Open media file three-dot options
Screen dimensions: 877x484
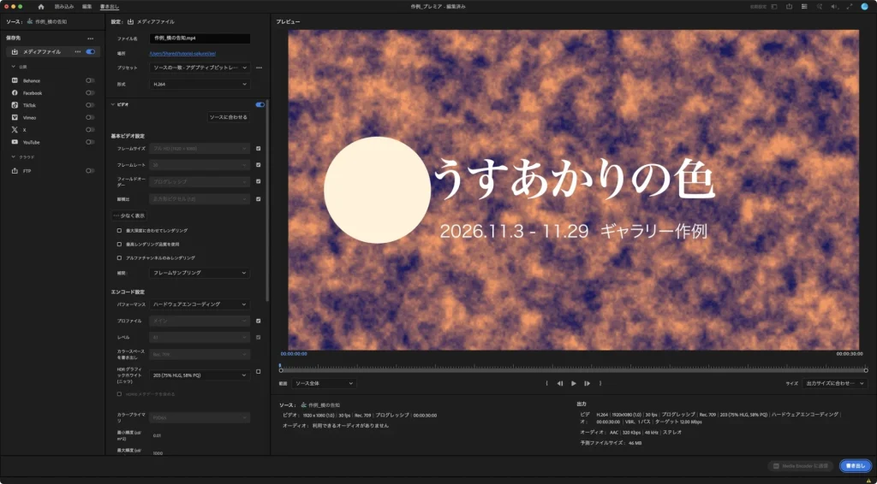coord(78,51)
